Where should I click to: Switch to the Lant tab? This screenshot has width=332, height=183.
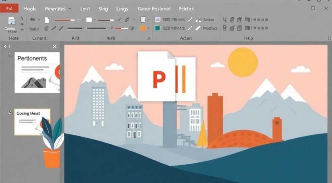(x=85, y=9)
